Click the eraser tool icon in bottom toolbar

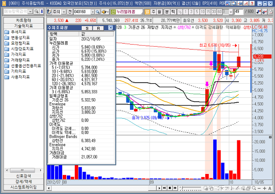tap(243, 188)
